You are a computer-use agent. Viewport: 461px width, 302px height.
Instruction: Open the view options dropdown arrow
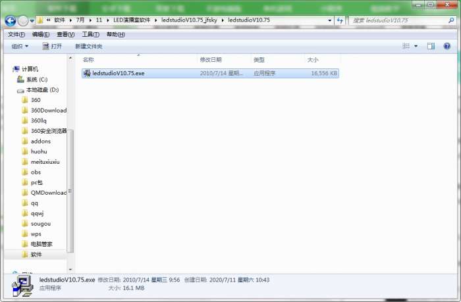tap(416, 46)
